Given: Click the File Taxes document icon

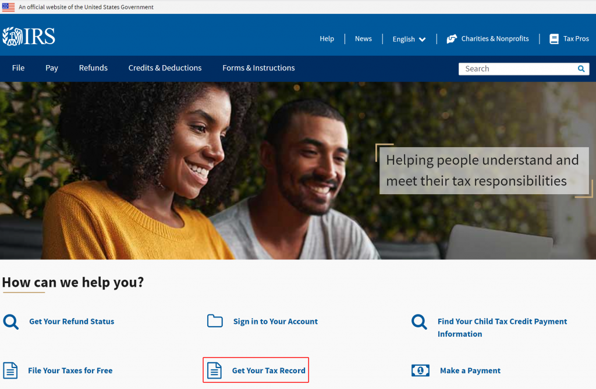Looking at the screenshot, I should click(x=10, y=370).
